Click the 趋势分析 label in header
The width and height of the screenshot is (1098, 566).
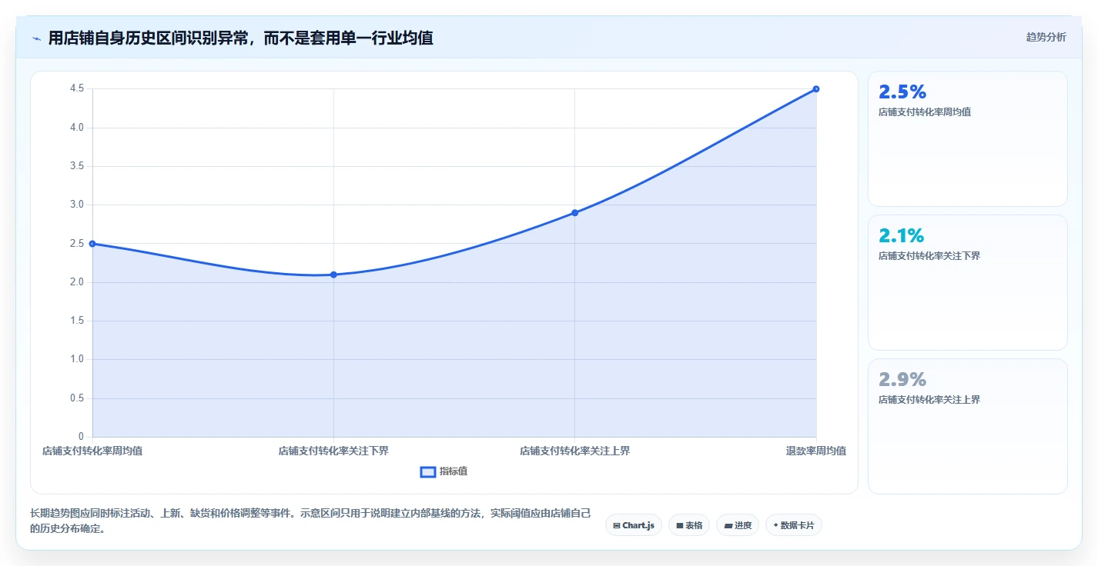tap(1046, 37)
